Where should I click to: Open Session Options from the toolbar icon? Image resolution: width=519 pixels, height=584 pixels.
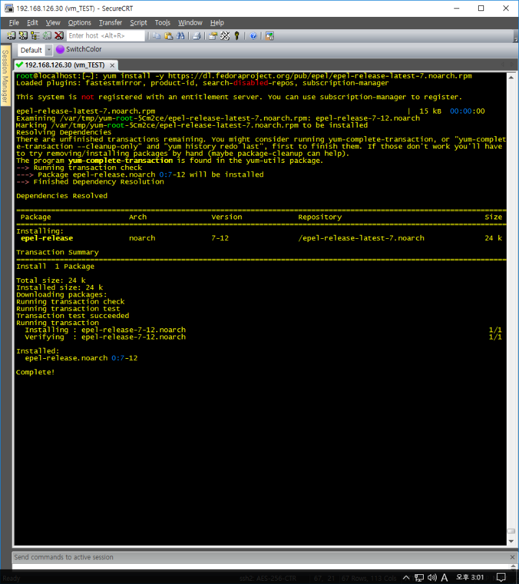tap(213, 36)
